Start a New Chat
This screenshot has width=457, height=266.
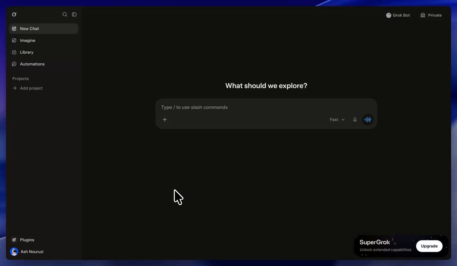point(43,29)
